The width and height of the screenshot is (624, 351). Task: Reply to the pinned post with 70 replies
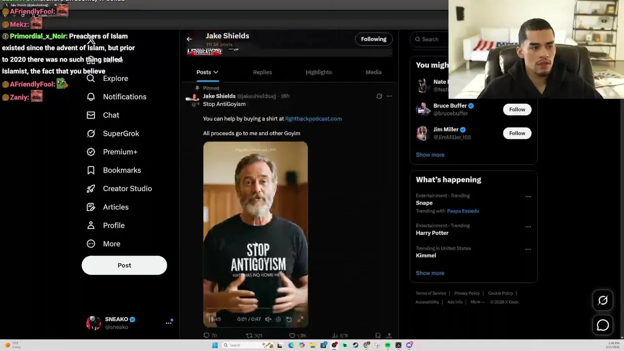210,335
